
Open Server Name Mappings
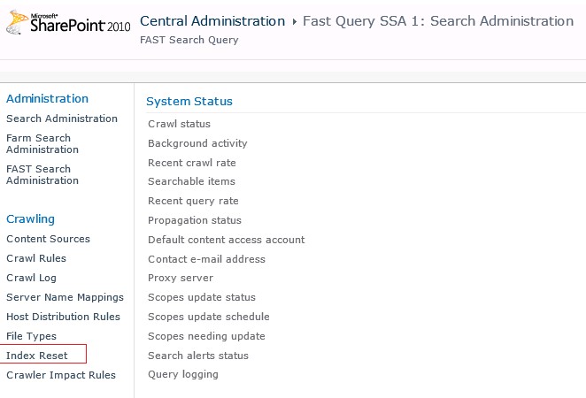65,297
